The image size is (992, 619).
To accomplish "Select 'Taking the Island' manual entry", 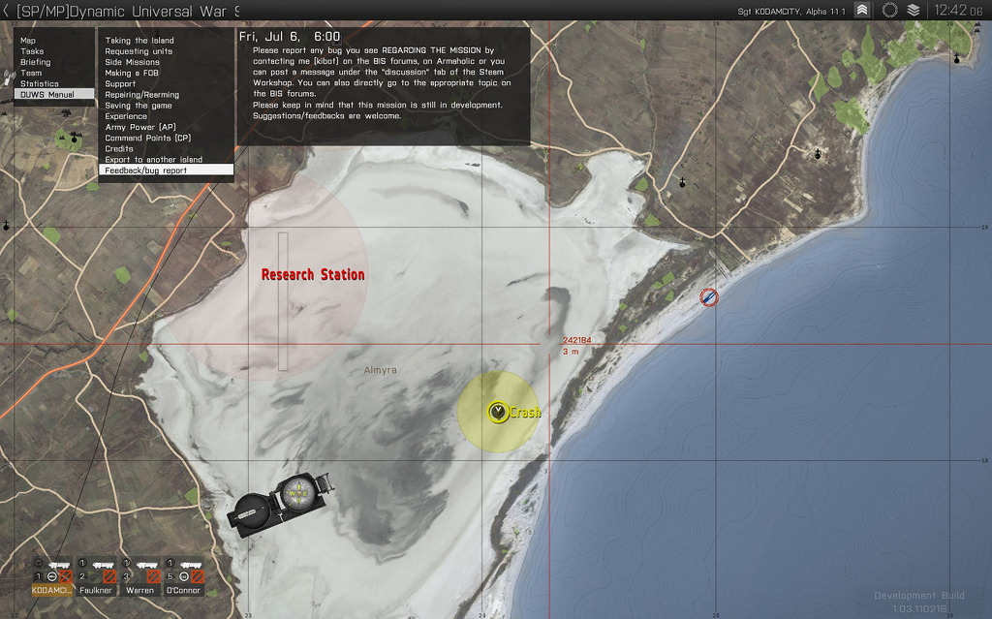I will [x=139, y=41].
